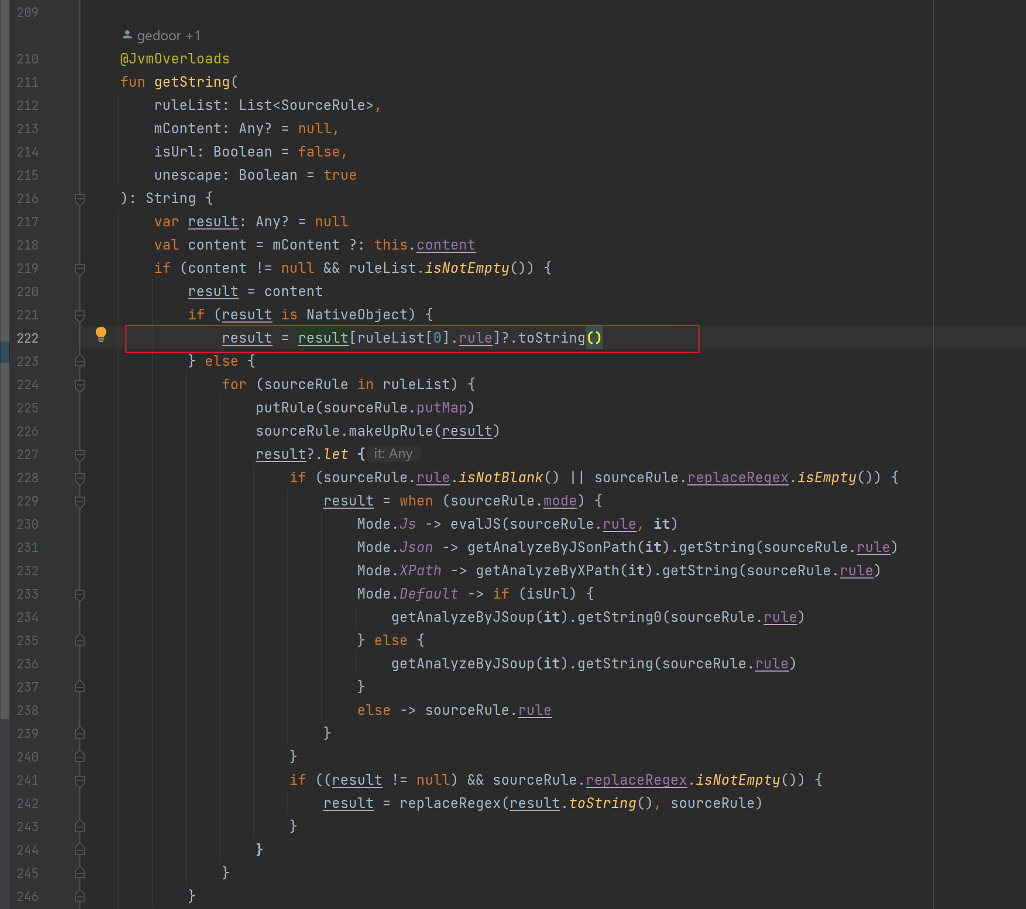Viewport: 1026px width, 909px height.
Task: Click the fold-end marker at line 235
Action: (80, 640)
